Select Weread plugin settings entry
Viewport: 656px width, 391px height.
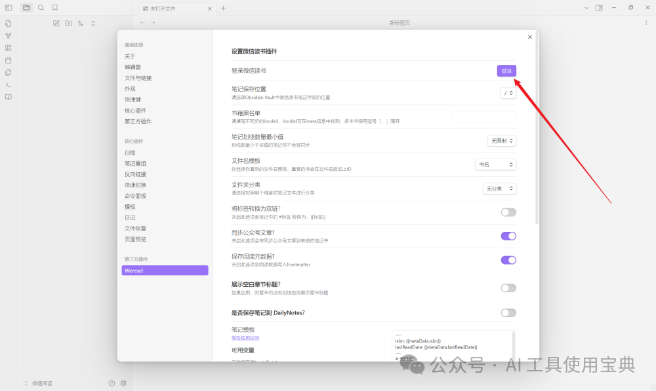coord(165,270)
